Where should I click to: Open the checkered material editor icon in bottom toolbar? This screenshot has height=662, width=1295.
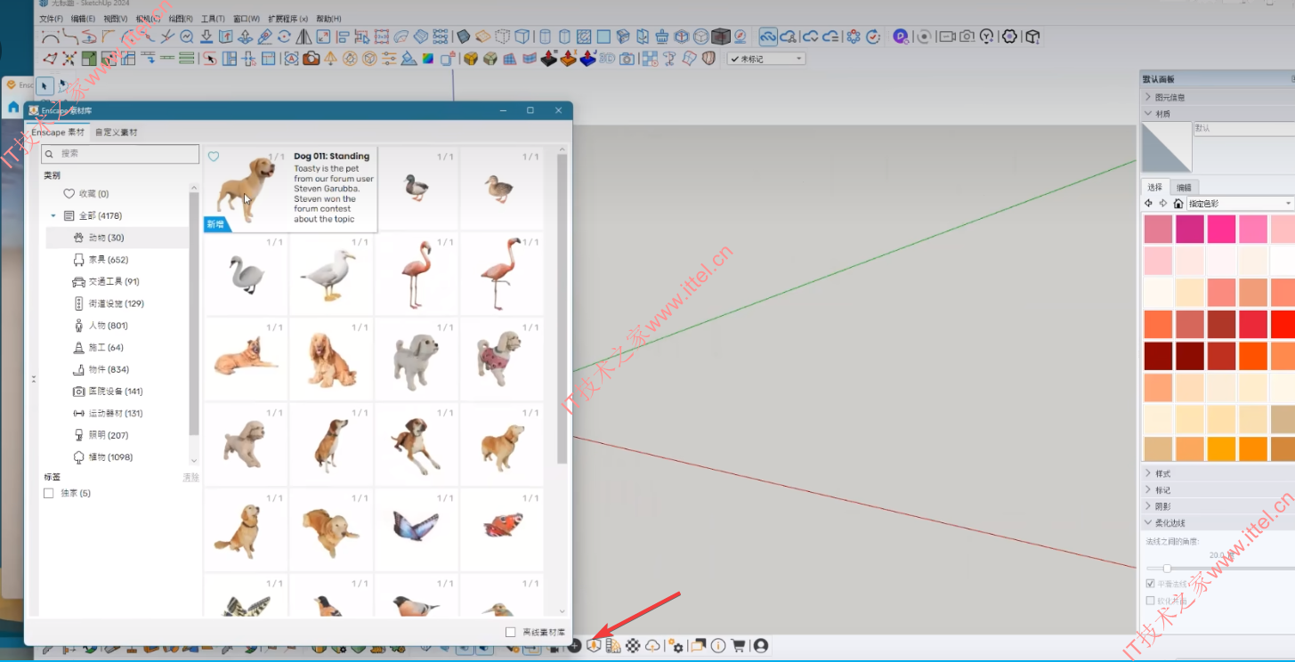click(633, 645)
